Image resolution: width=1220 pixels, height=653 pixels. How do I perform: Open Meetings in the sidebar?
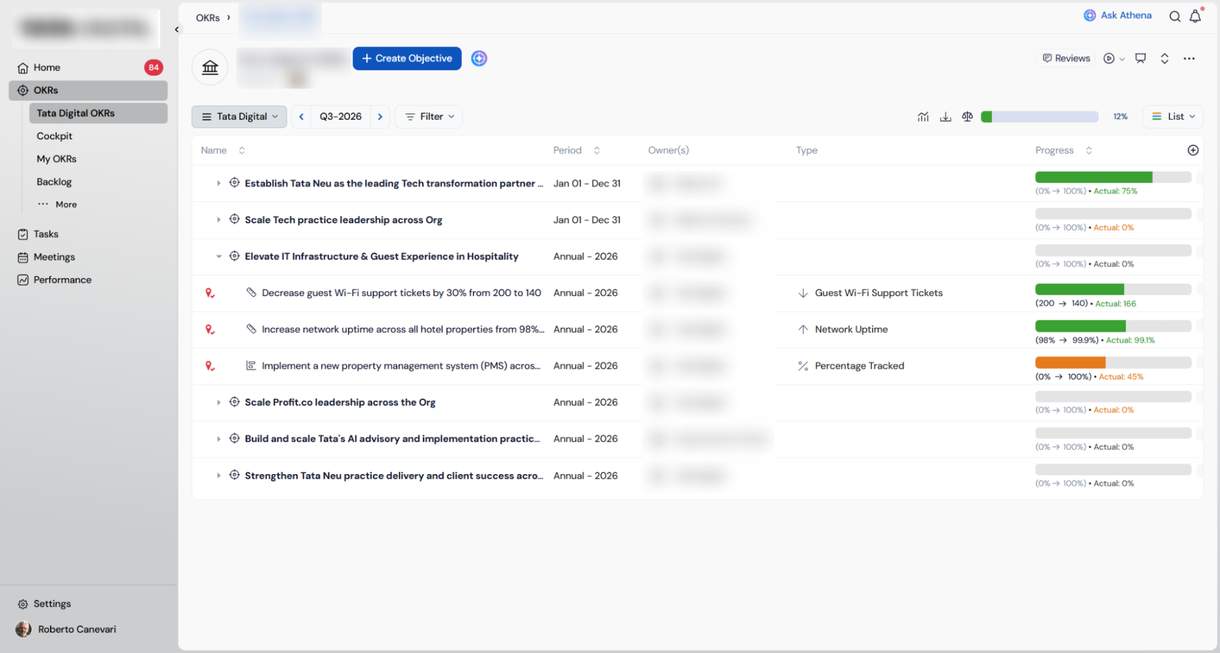tap(46, 257)
